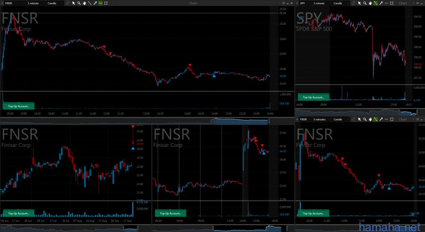
Task: Select arrow drawing tool in FNSR 1 minute chart
Action: [x=95, y=3]
